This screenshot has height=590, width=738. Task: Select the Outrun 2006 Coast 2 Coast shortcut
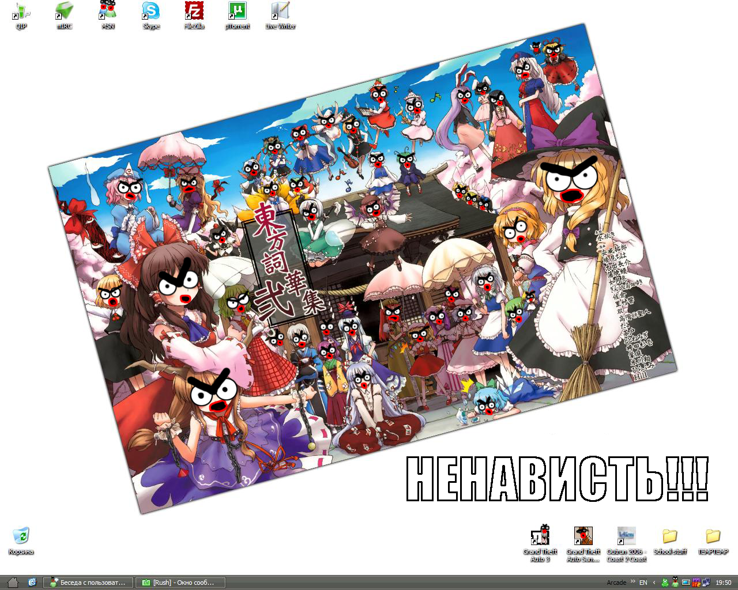pyautogui.click(x=627, y=544)
